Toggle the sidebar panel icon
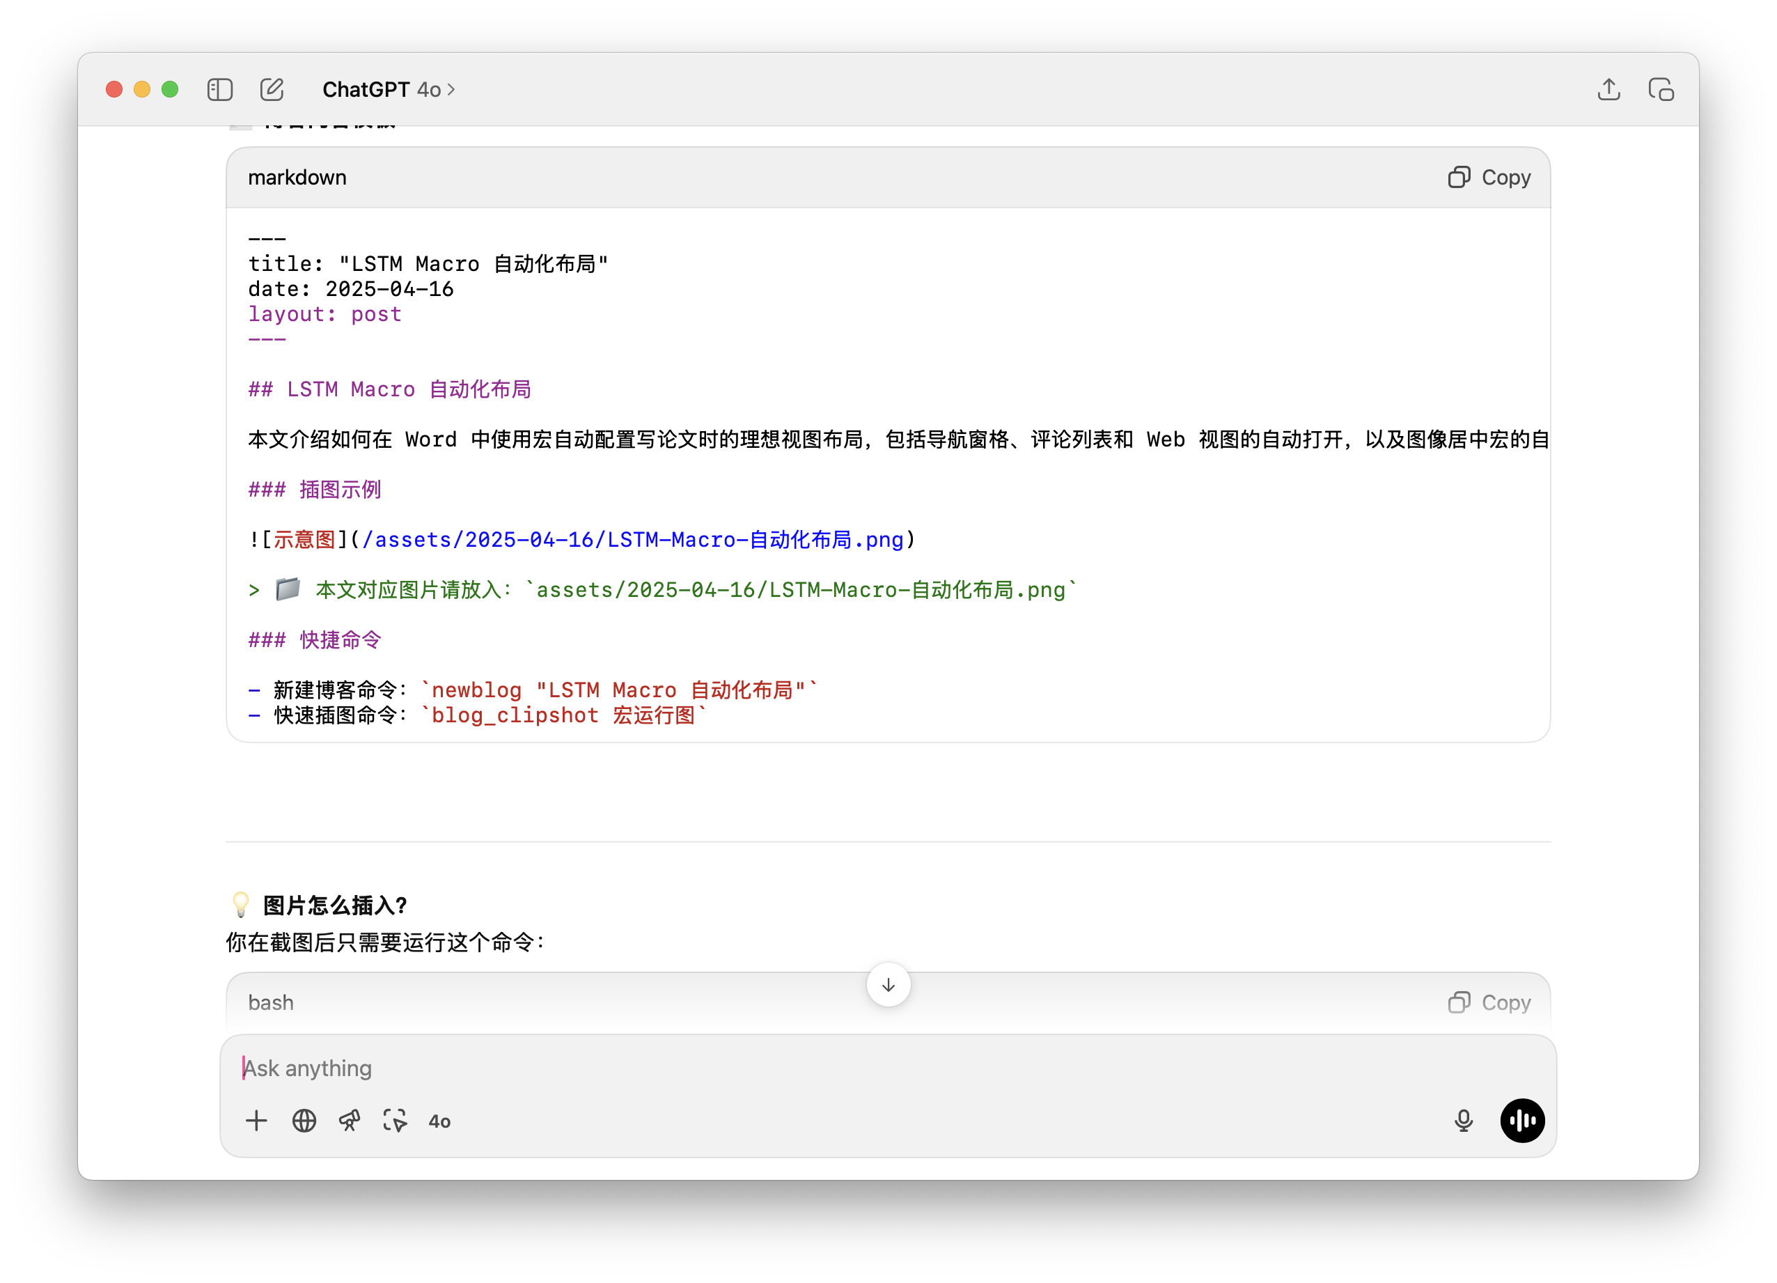 (219, 89)
